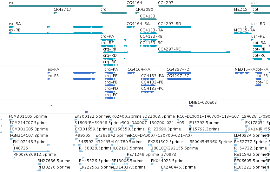
Task: Click protein cbt-PC feature
Action: 258,85
